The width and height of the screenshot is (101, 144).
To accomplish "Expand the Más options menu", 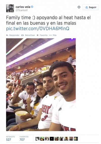I will (x=53, y=35).
